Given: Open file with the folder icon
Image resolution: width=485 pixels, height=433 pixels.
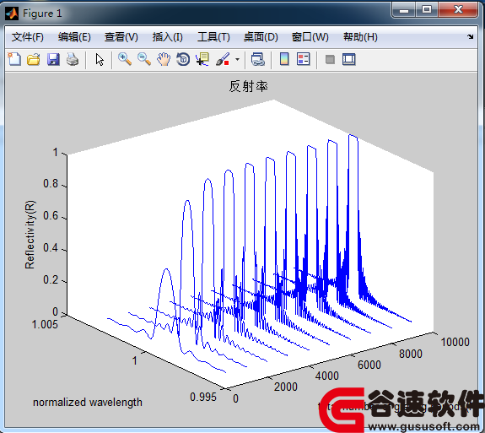Looking at the screenshot, I should [34, 59].
